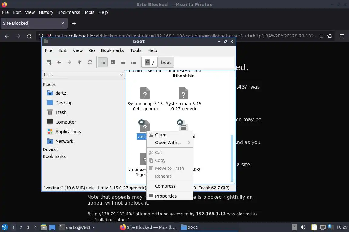Image resolution: width=349 pixels, height=232 pixels.
Task: Open View menu in boot window
Action: pos(78,50)
